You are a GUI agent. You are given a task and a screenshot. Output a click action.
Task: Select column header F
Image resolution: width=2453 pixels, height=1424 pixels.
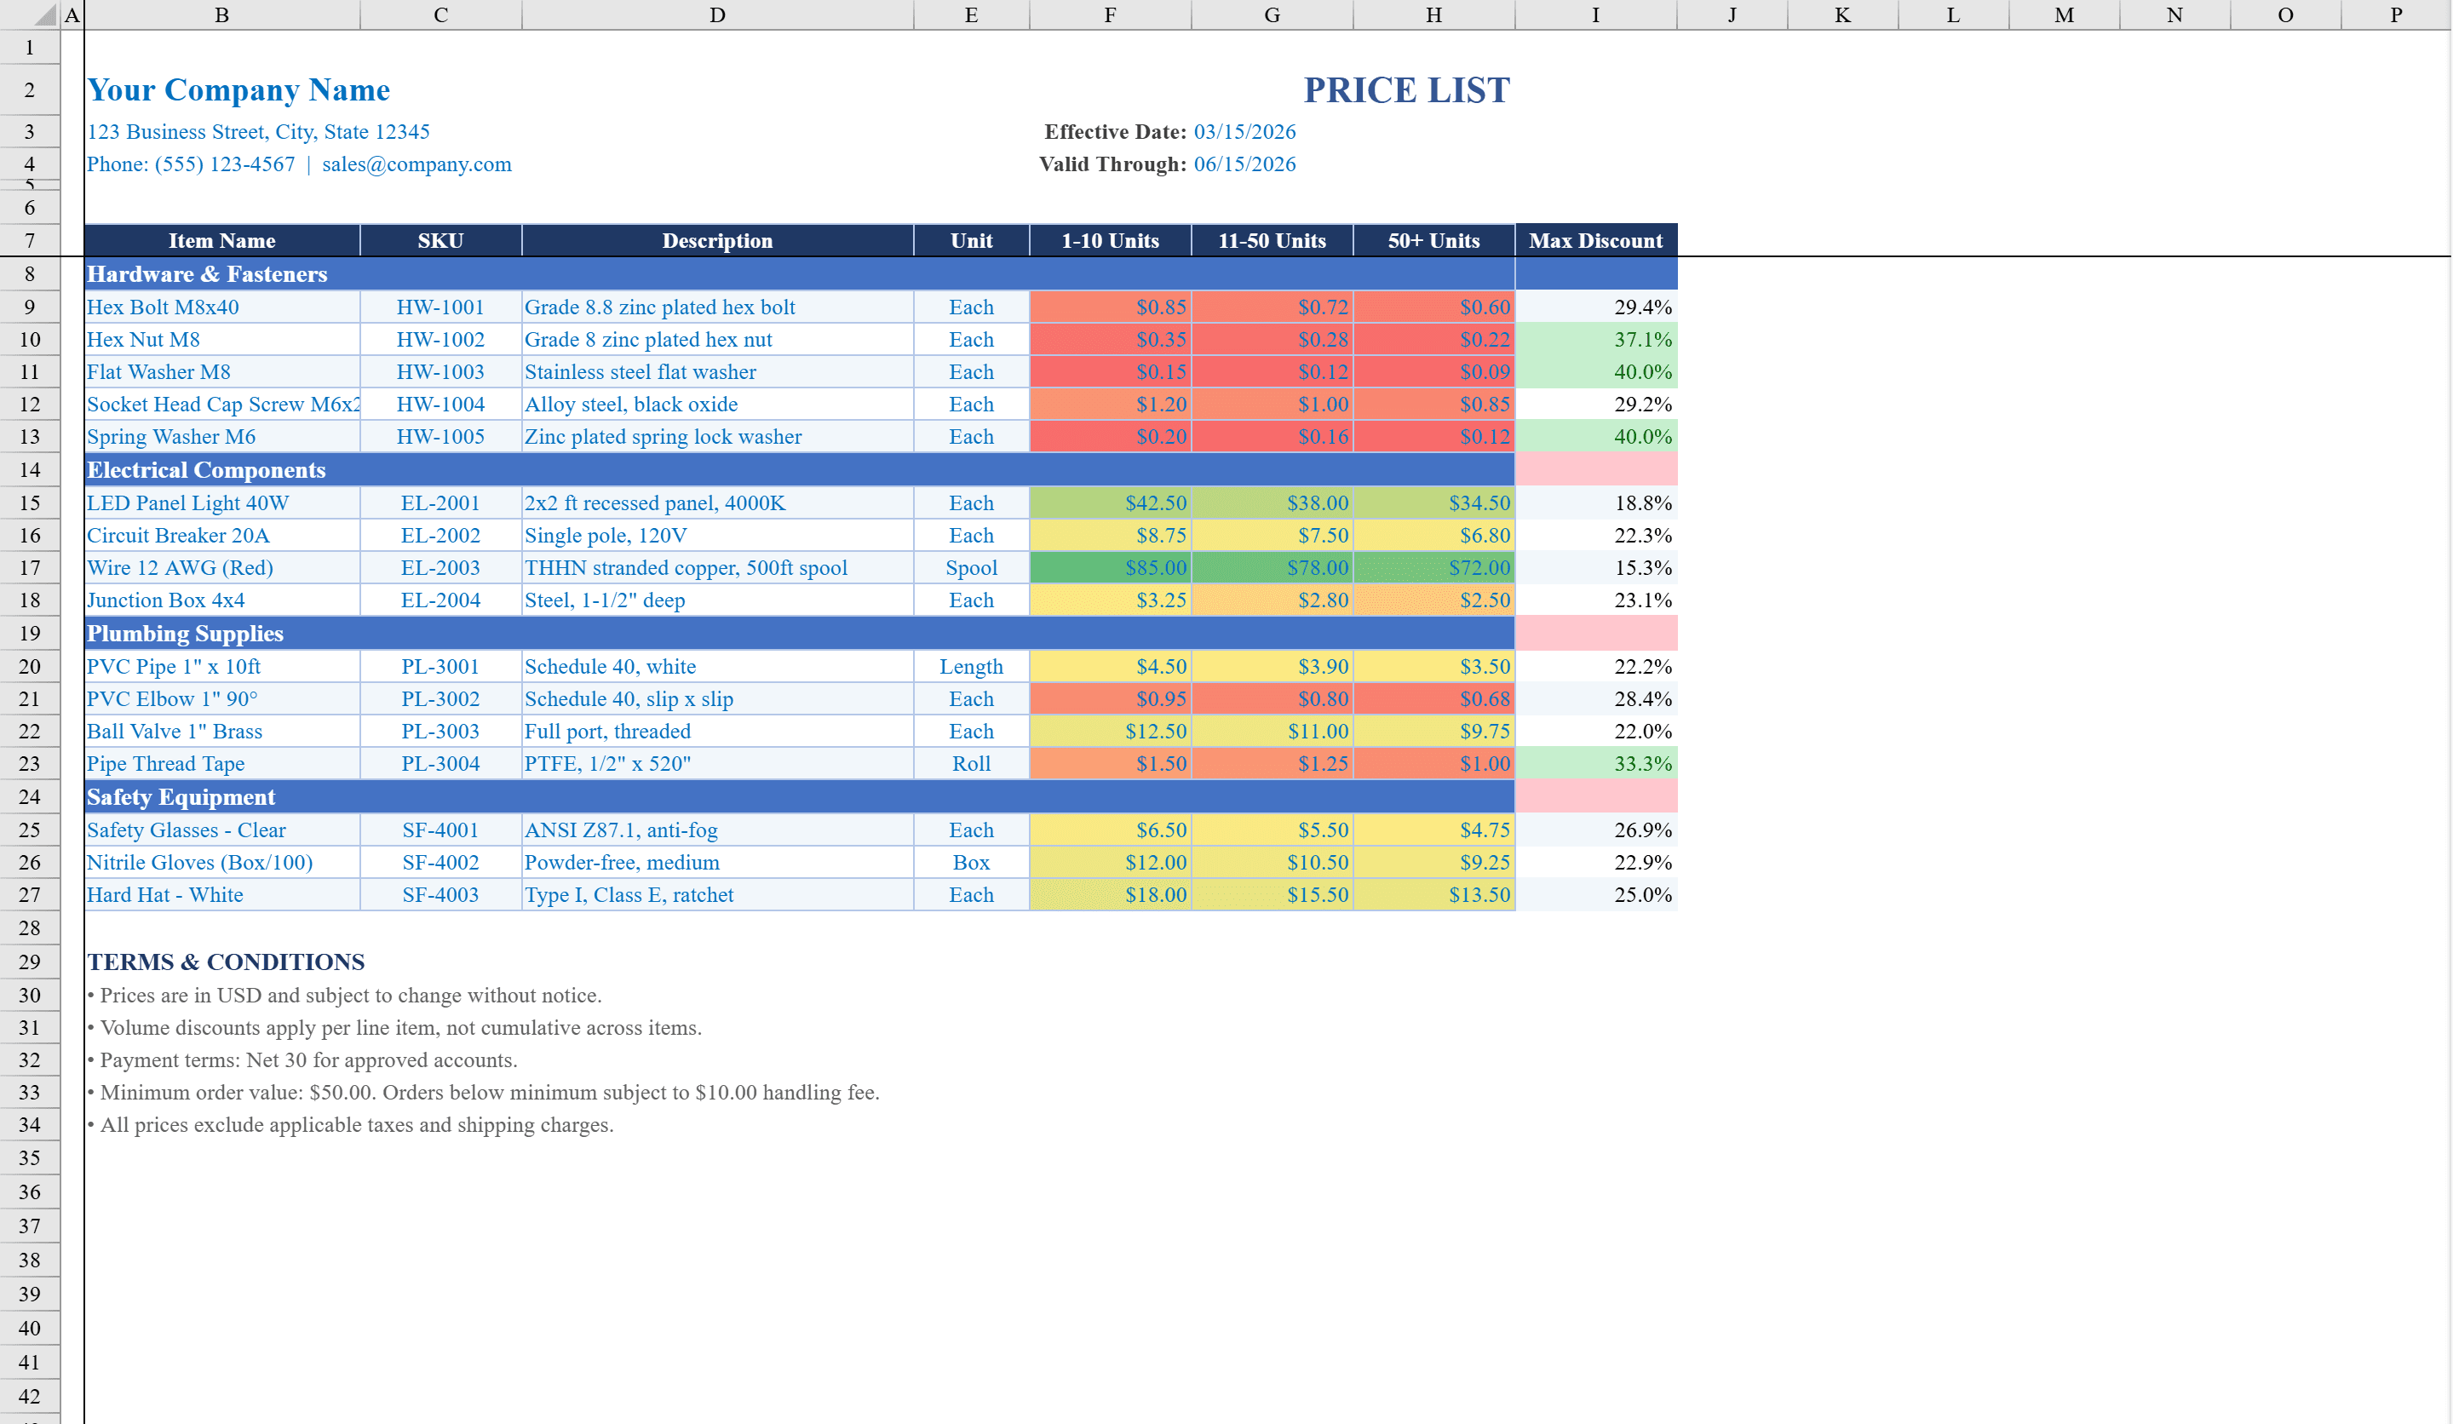pos(1109,14)
